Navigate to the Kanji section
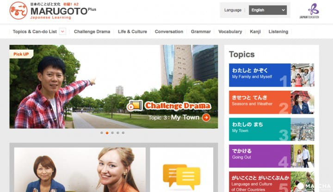Image resolution: width=333 pixels, height=192 pixels. pyautogui.click(x=255, y=31)
